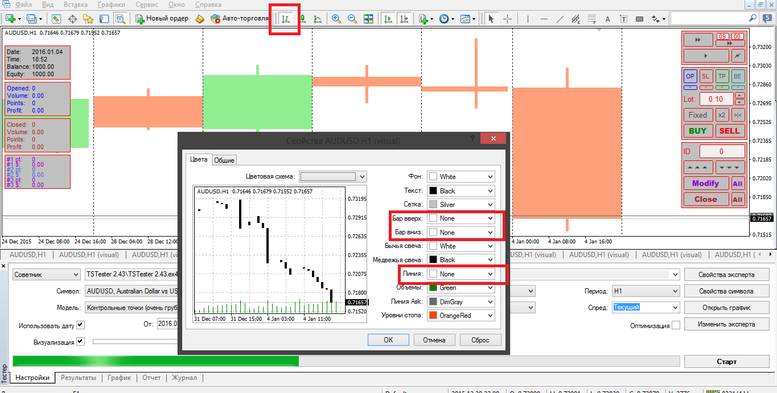Screen dimensions: 777x393
Task: Zoom in on the chart
Action: coord(336,19)
